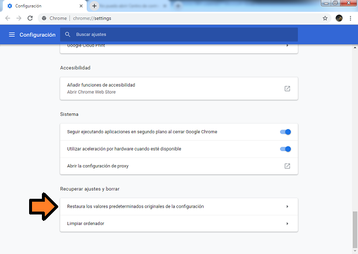Viewport: 358px width, 254px height.
Task: Click the search magnifier icon in settings
Action: pyautogui.click(x=68, y=34)
